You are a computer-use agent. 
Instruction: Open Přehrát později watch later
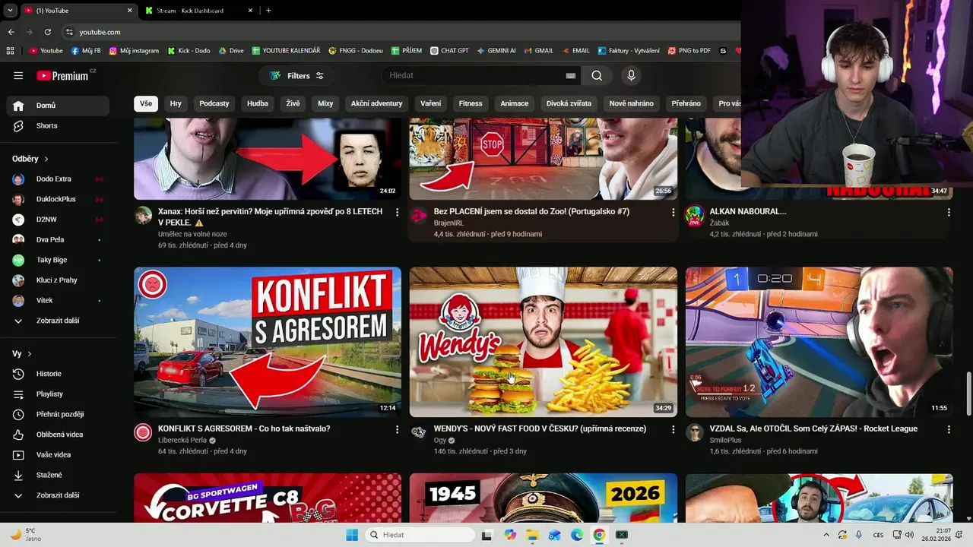pyautogui.click(x=58, y=414)
